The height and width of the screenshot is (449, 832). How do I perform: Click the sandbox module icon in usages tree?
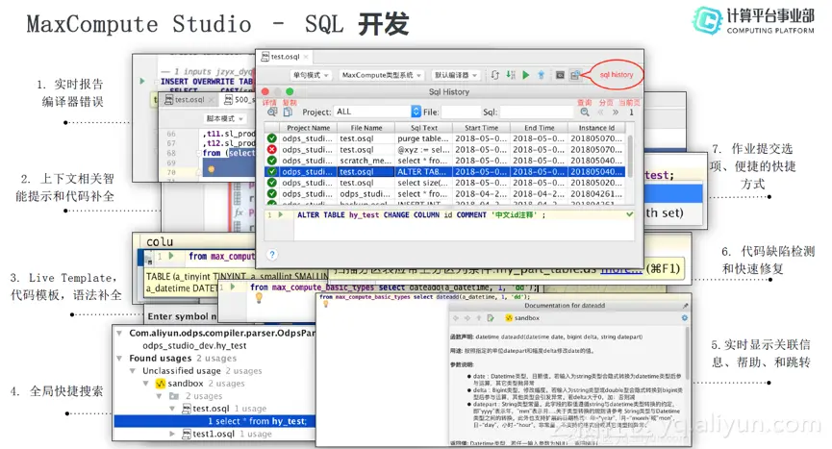point(161,384)
